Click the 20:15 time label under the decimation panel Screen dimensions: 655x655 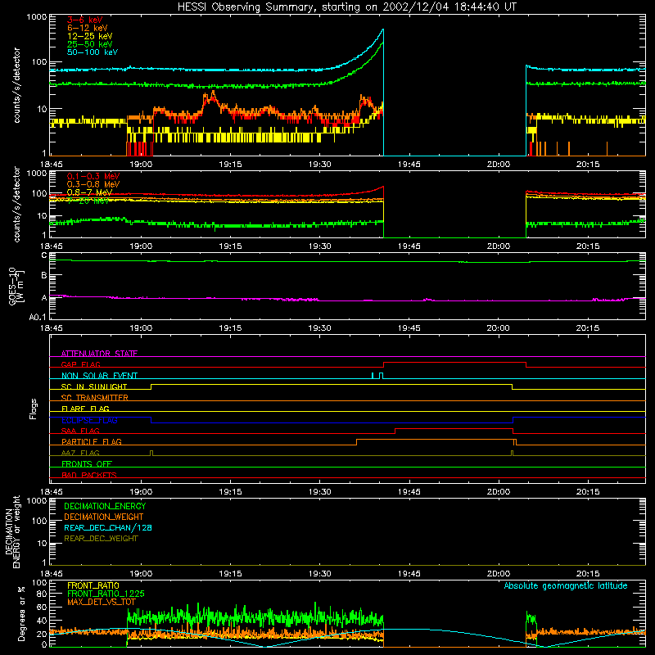[x=588, y=574]
